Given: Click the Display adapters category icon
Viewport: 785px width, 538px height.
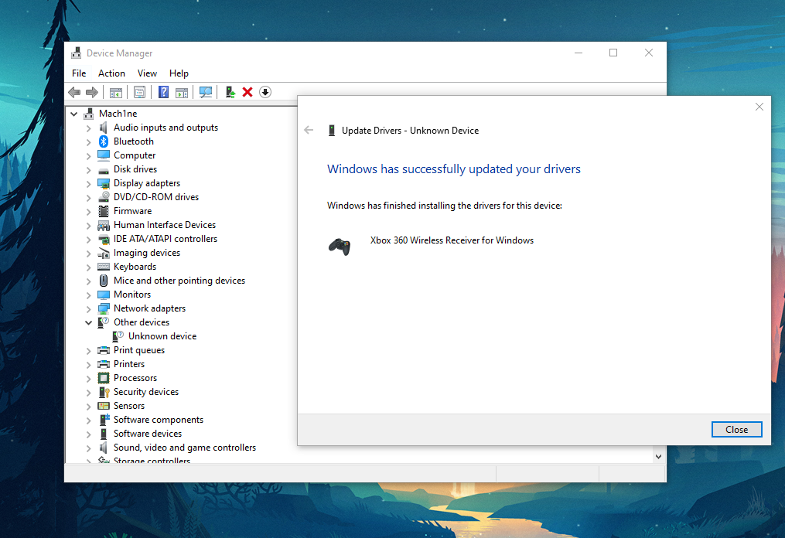Looking at the screenshot, I should [104, 183].
